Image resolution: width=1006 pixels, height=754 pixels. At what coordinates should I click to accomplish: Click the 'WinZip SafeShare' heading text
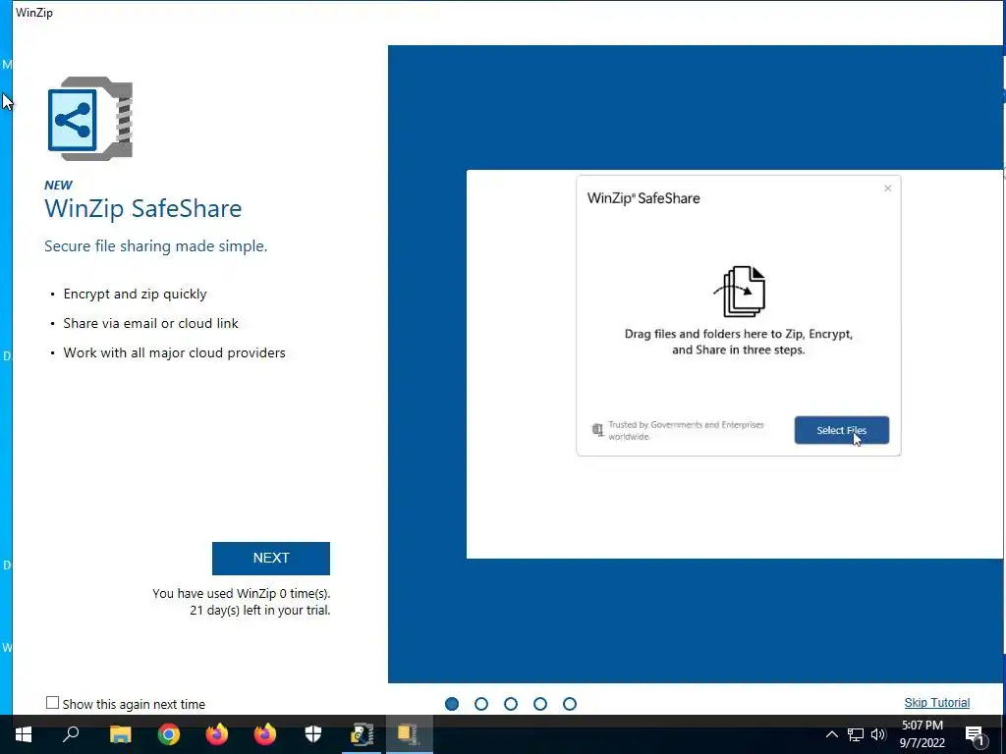click(x=143, y=209)
